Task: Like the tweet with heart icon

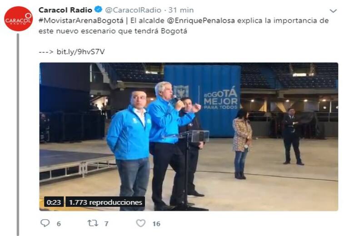Action: pyautogui.click(x=141, y=223)
